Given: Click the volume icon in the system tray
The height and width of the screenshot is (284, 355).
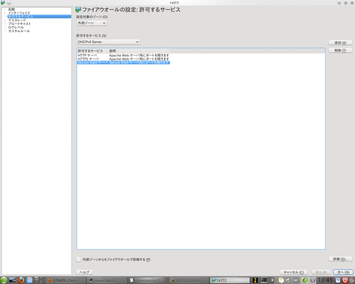Looking at the screenshot, I should click(287, 279).
